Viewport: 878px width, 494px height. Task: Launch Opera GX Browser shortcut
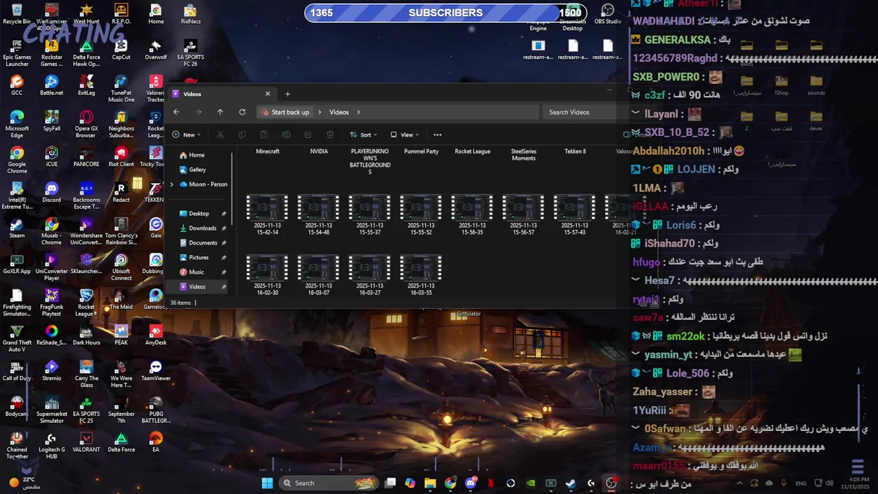pos(86,124)
